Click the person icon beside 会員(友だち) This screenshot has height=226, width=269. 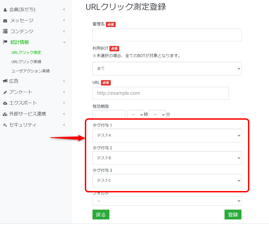[5, 10]
